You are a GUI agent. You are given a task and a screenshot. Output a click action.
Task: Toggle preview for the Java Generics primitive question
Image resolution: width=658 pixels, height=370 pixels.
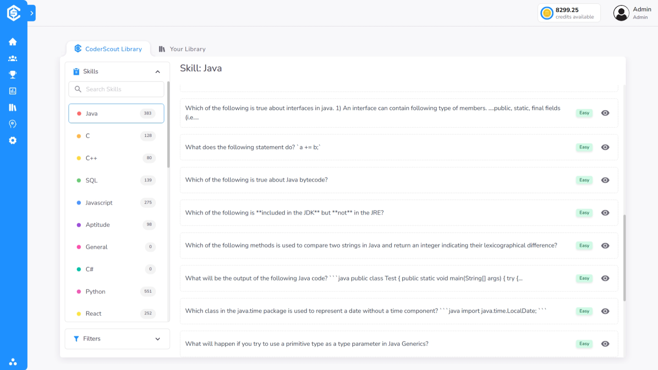point(605,344)
